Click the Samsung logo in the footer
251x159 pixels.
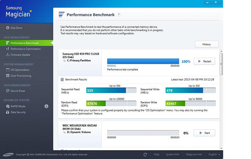coord(8,155)
